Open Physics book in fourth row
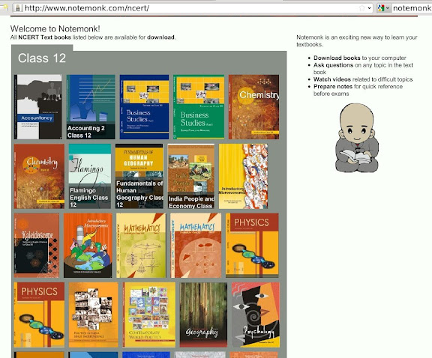This screenshot has width=432, height=358. click(39, 315)
